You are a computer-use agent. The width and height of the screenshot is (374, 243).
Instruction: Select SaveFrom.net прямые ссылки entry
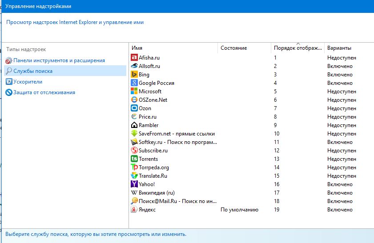(x=177, y=134)
